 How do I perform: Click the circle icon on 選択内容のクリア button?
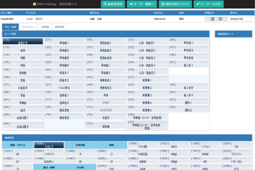pyautogui.click(x=163, y=4)
